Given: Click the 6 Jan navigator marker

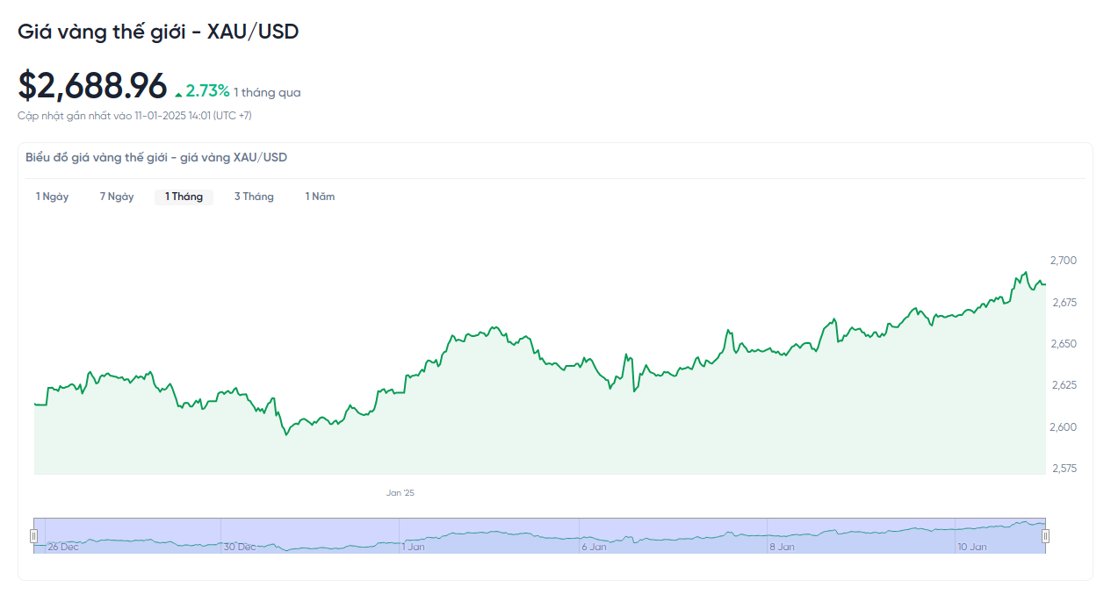Looking at the screenshot, I should (594, 547).
